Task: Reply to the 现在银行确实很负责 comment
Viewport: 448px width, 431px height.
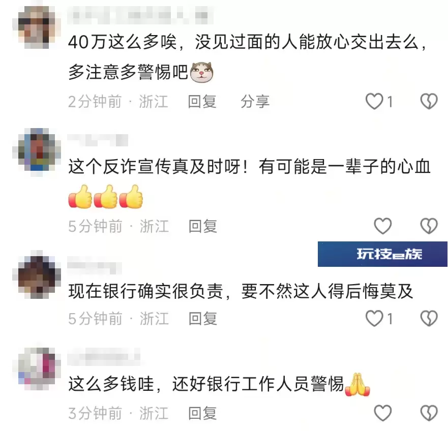Action: click(x=202, y=319)
